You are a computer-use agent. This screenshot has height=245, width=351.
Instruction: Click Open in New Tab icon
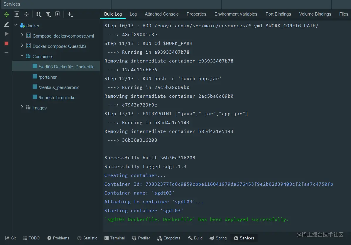(x=58, y=14)
